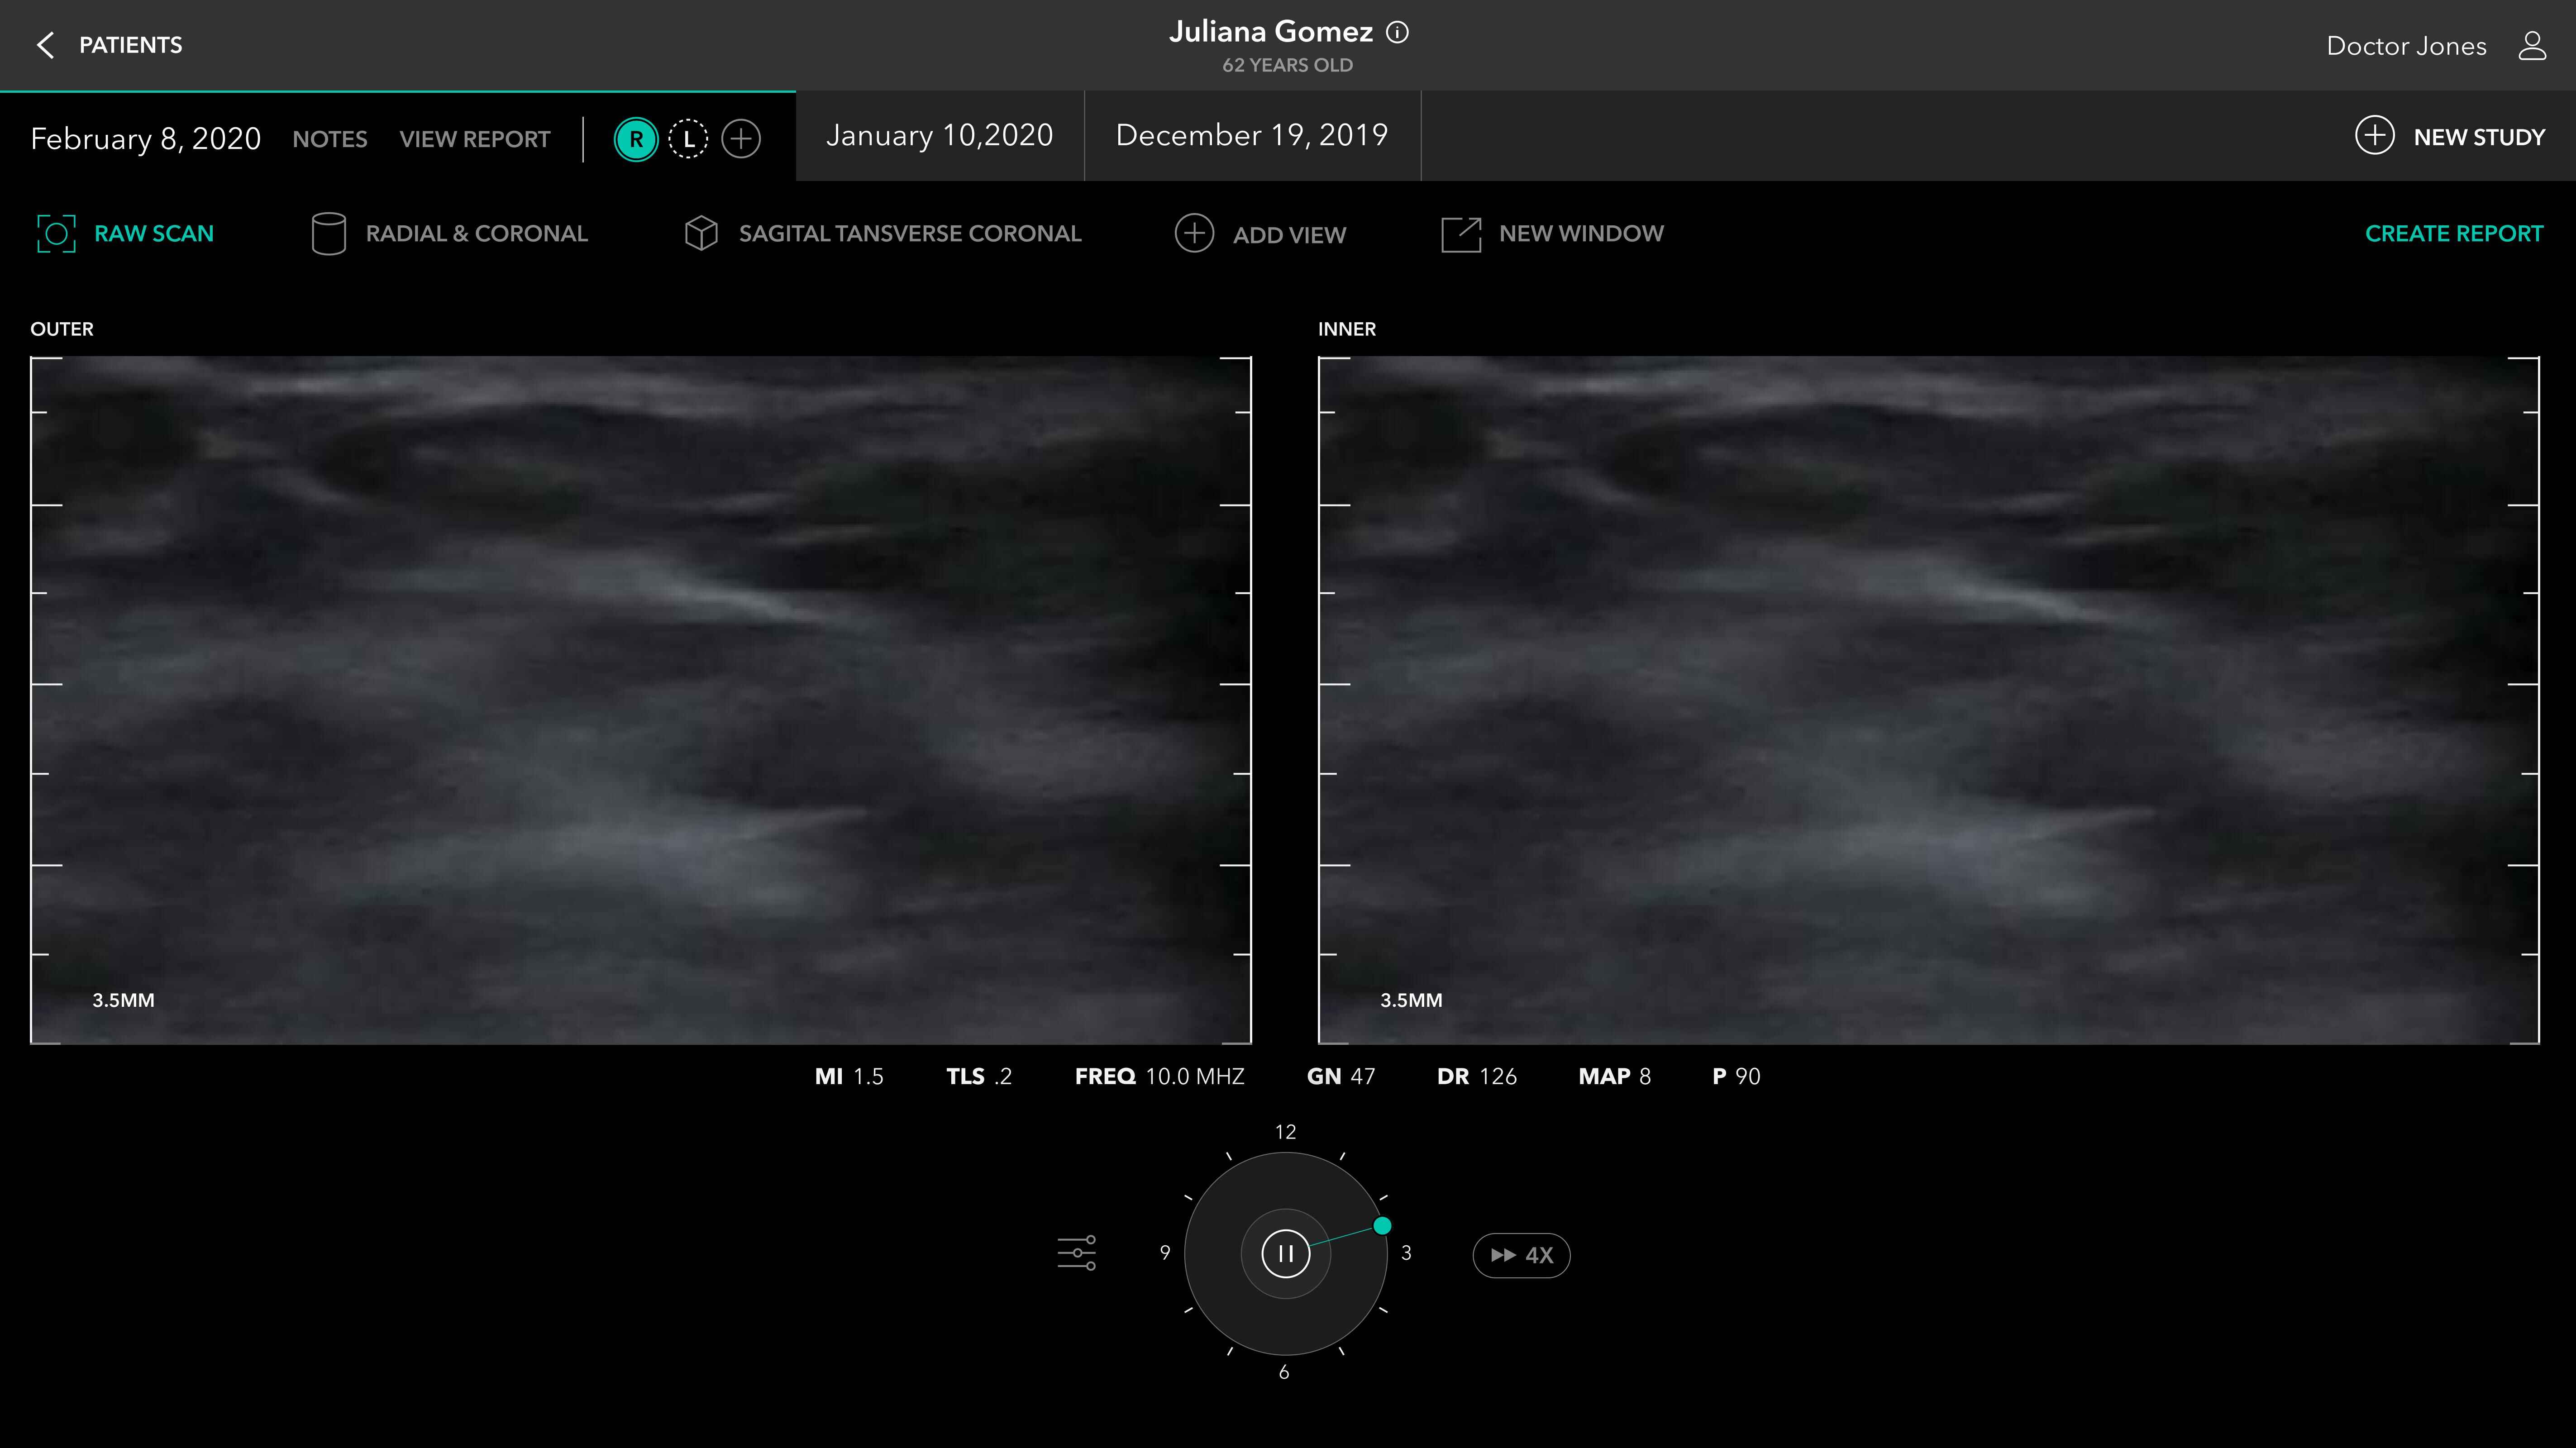This screenshot has height=1448, width=2576.
Task: Click the back arrow next to Patients
Action: click(45, 45)
